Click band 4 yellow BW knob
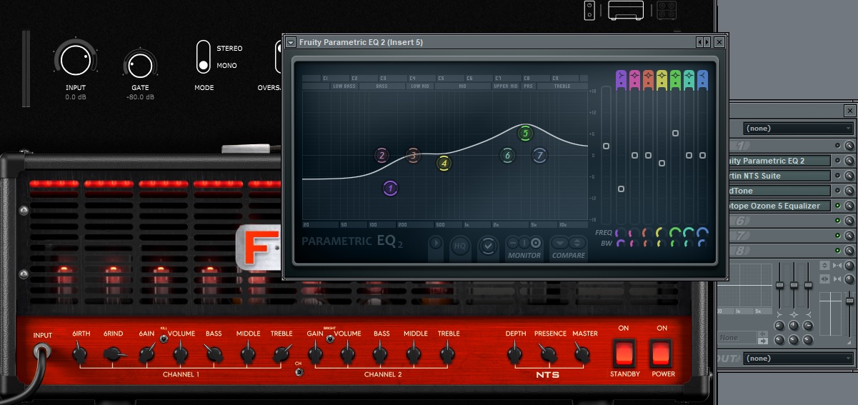This screenshot has width=858, height=405. pos(662,244)
